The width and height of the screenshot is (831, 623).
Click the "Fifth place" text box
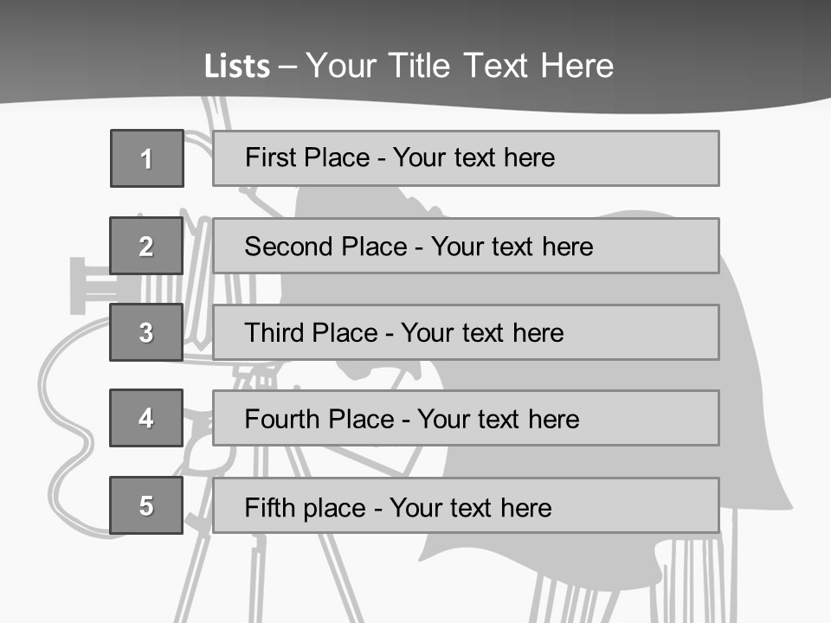pyautogui.click(x=466, y=506)
